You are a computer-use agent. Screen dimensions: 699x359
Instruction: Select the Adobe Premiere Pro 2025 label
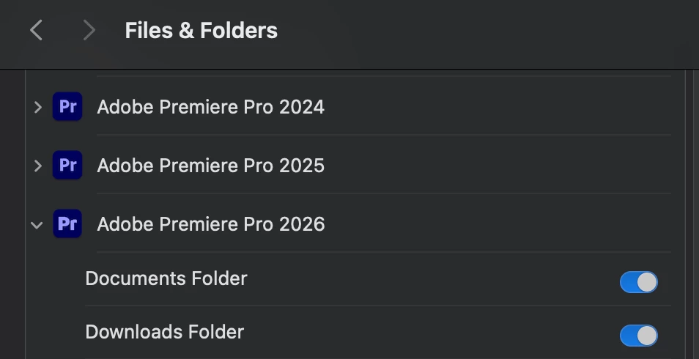click(210, 166)
